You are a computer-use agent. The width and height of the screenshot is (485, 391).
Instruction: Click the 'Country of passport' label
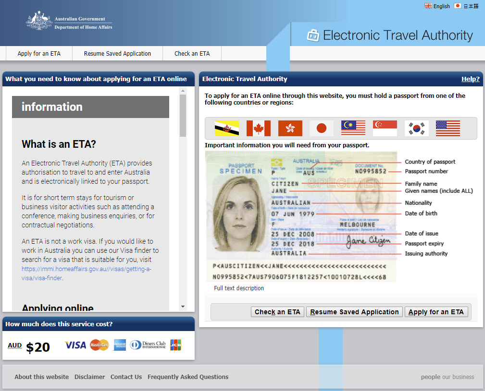pos(430,162)
